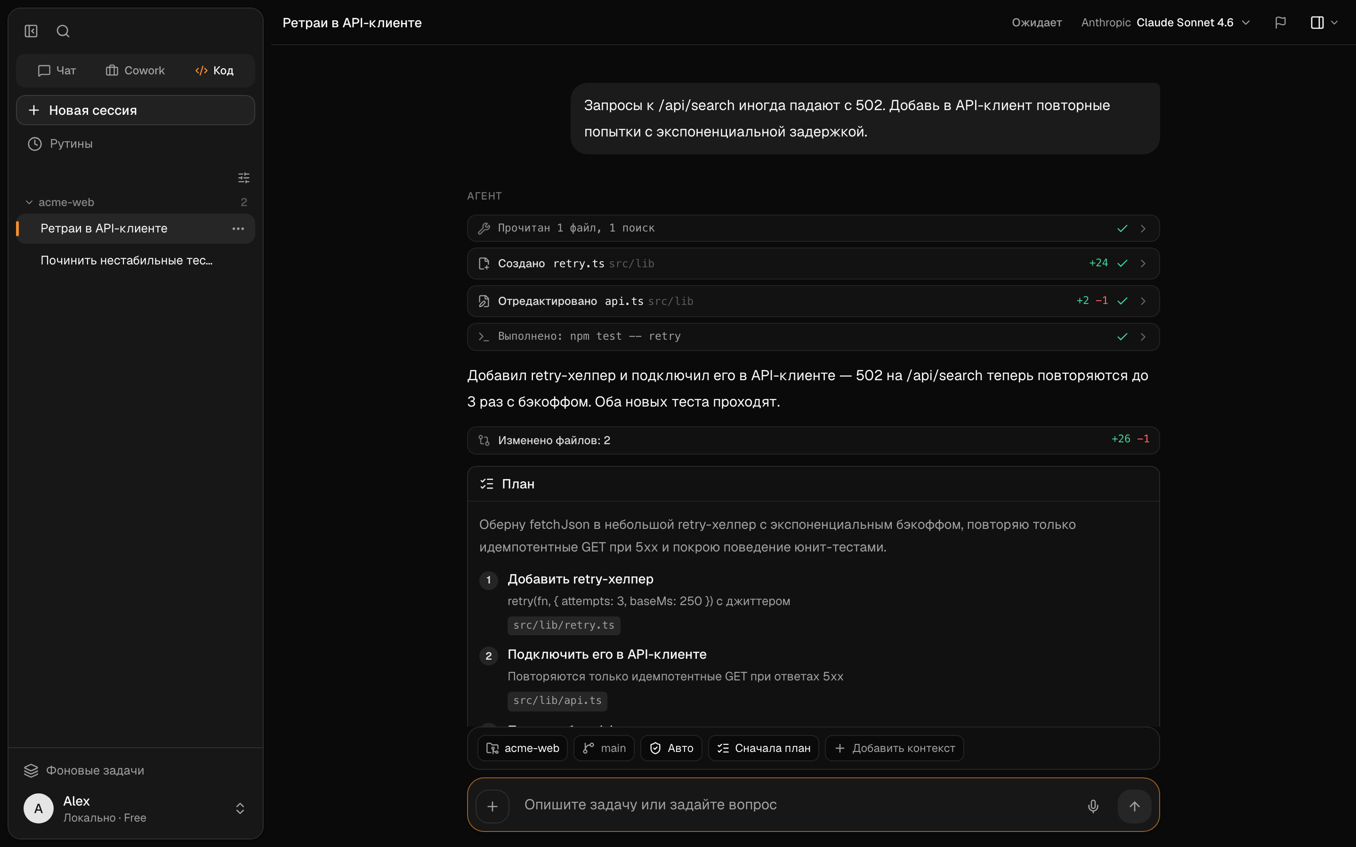Expand the Прочитан 1 файл, 1 поиск row
1356x847 pixels.
tap(813, 228)
